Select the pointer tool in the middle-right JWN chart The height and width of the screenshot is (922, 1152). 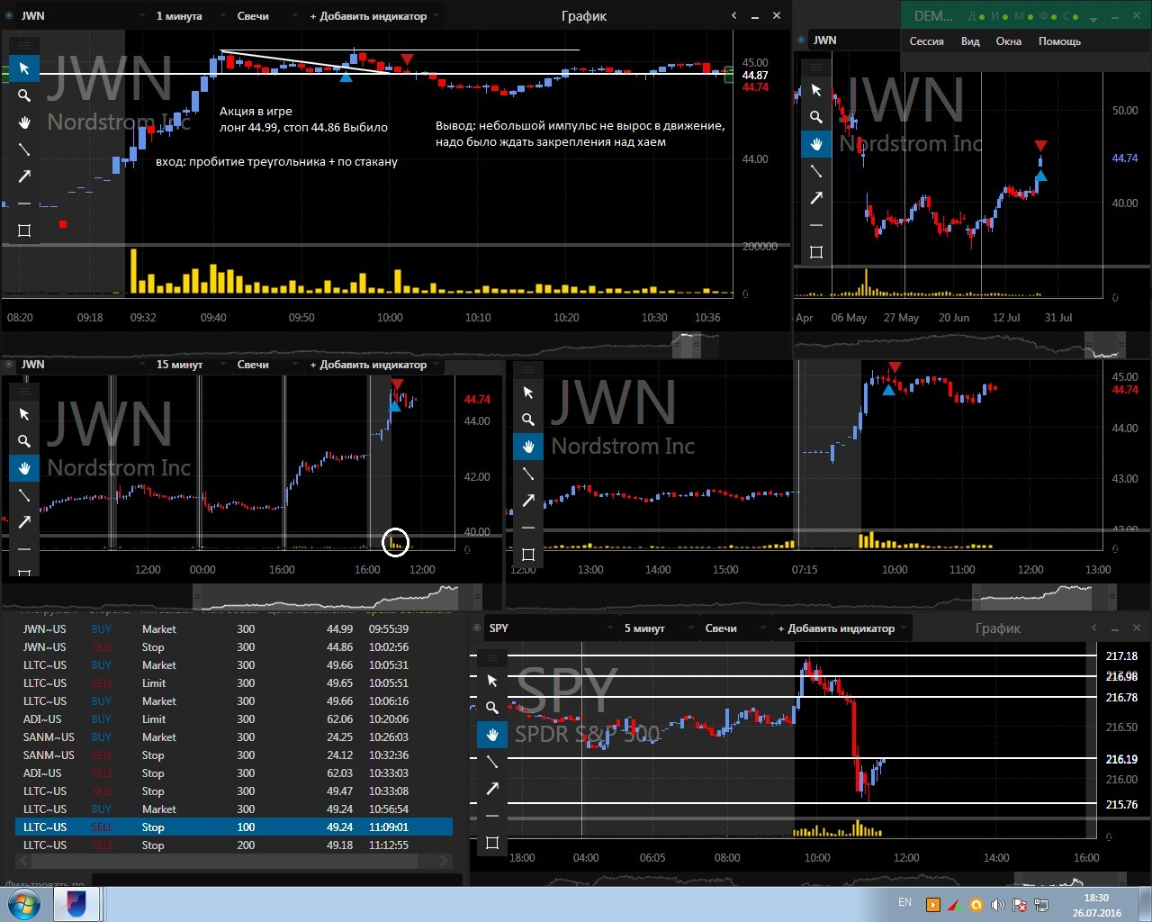click(528, 393)
